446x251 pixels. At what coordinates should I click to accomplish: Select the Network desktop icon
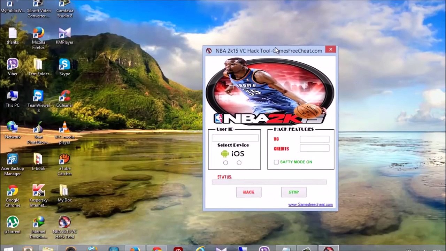coord(13,130)
